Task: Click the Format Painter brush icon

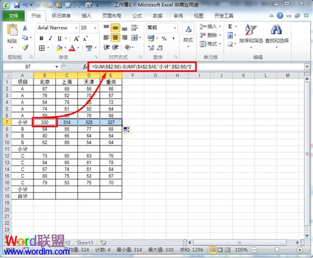Action: tap(25, 48)
